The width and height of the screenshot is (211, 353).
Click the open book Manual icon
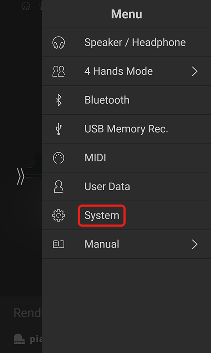tap(58, 244)
